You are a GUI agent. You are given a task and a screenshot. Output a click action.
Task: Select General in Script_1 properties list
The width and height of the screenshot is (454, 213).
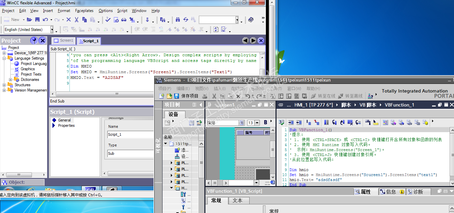(x=64, y=120)
